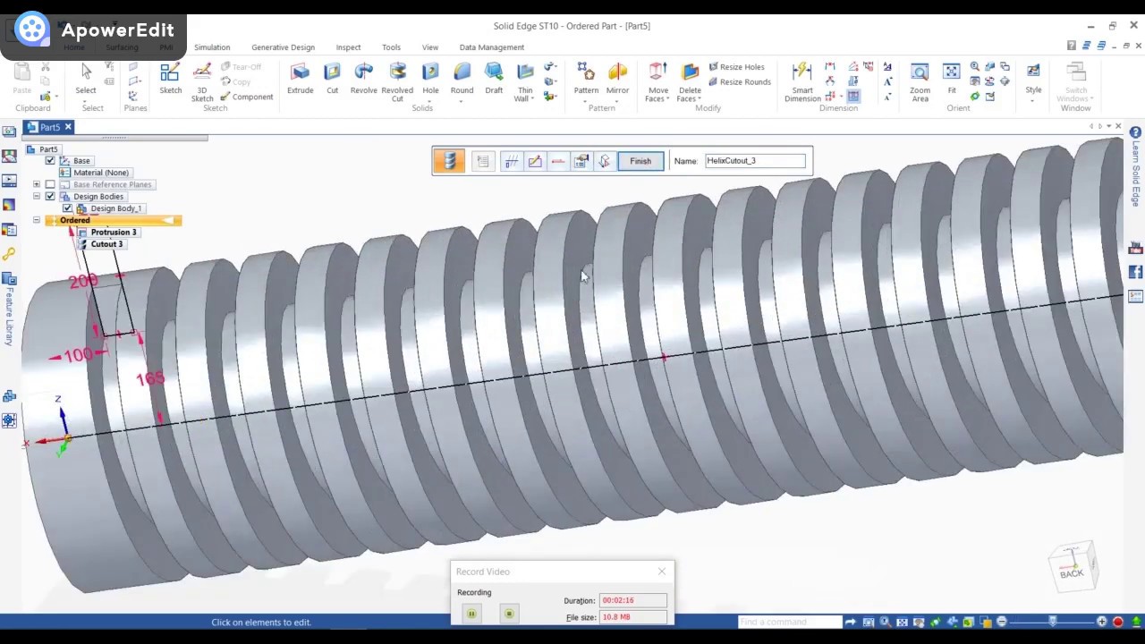This screenshot has width=1145, height=644.
Task: Click the BACK view cube
Action: click(x=1072, y=567)
